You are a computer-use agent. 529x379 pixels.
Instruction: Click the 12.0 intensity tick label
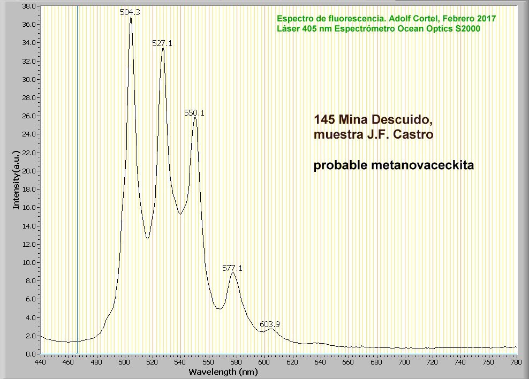[x=29, y=244]
